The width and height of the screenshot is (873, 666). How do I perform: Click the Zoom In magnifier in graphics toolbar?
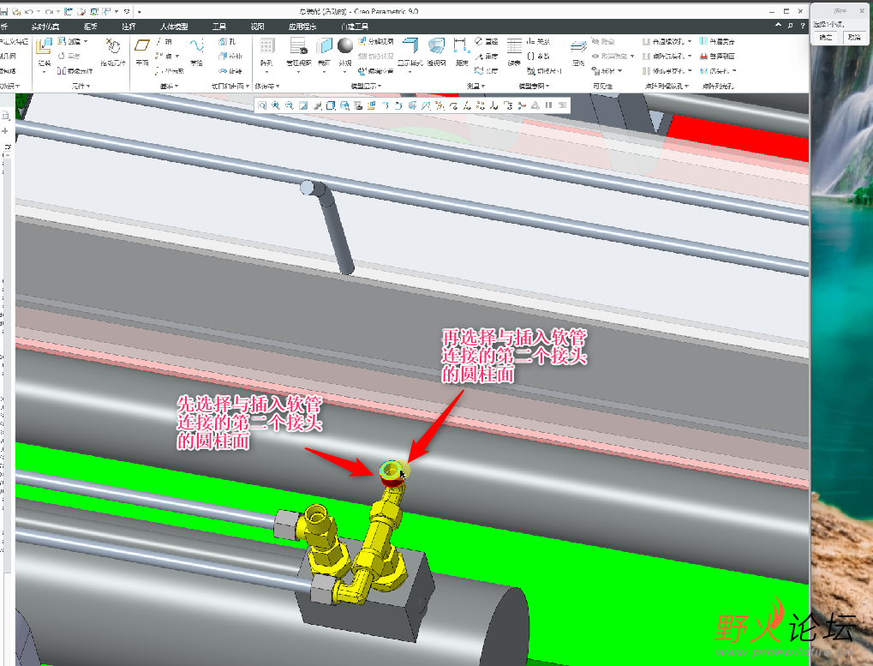point(276,105)
